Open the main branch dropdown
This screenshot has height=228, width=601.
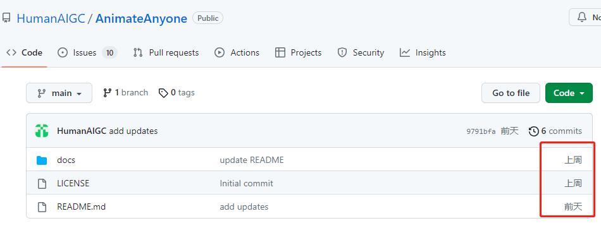(59, 93)
